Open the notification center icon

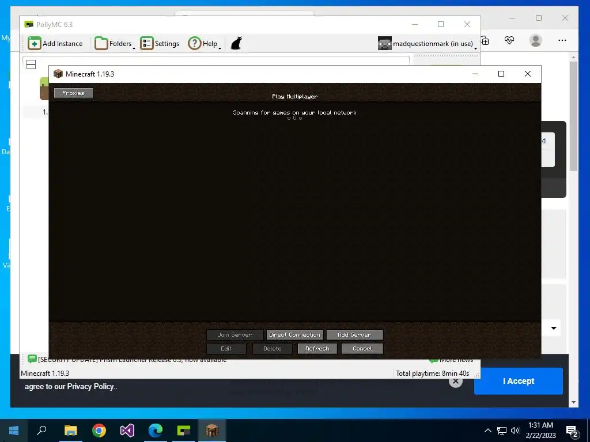coord(572,431)
